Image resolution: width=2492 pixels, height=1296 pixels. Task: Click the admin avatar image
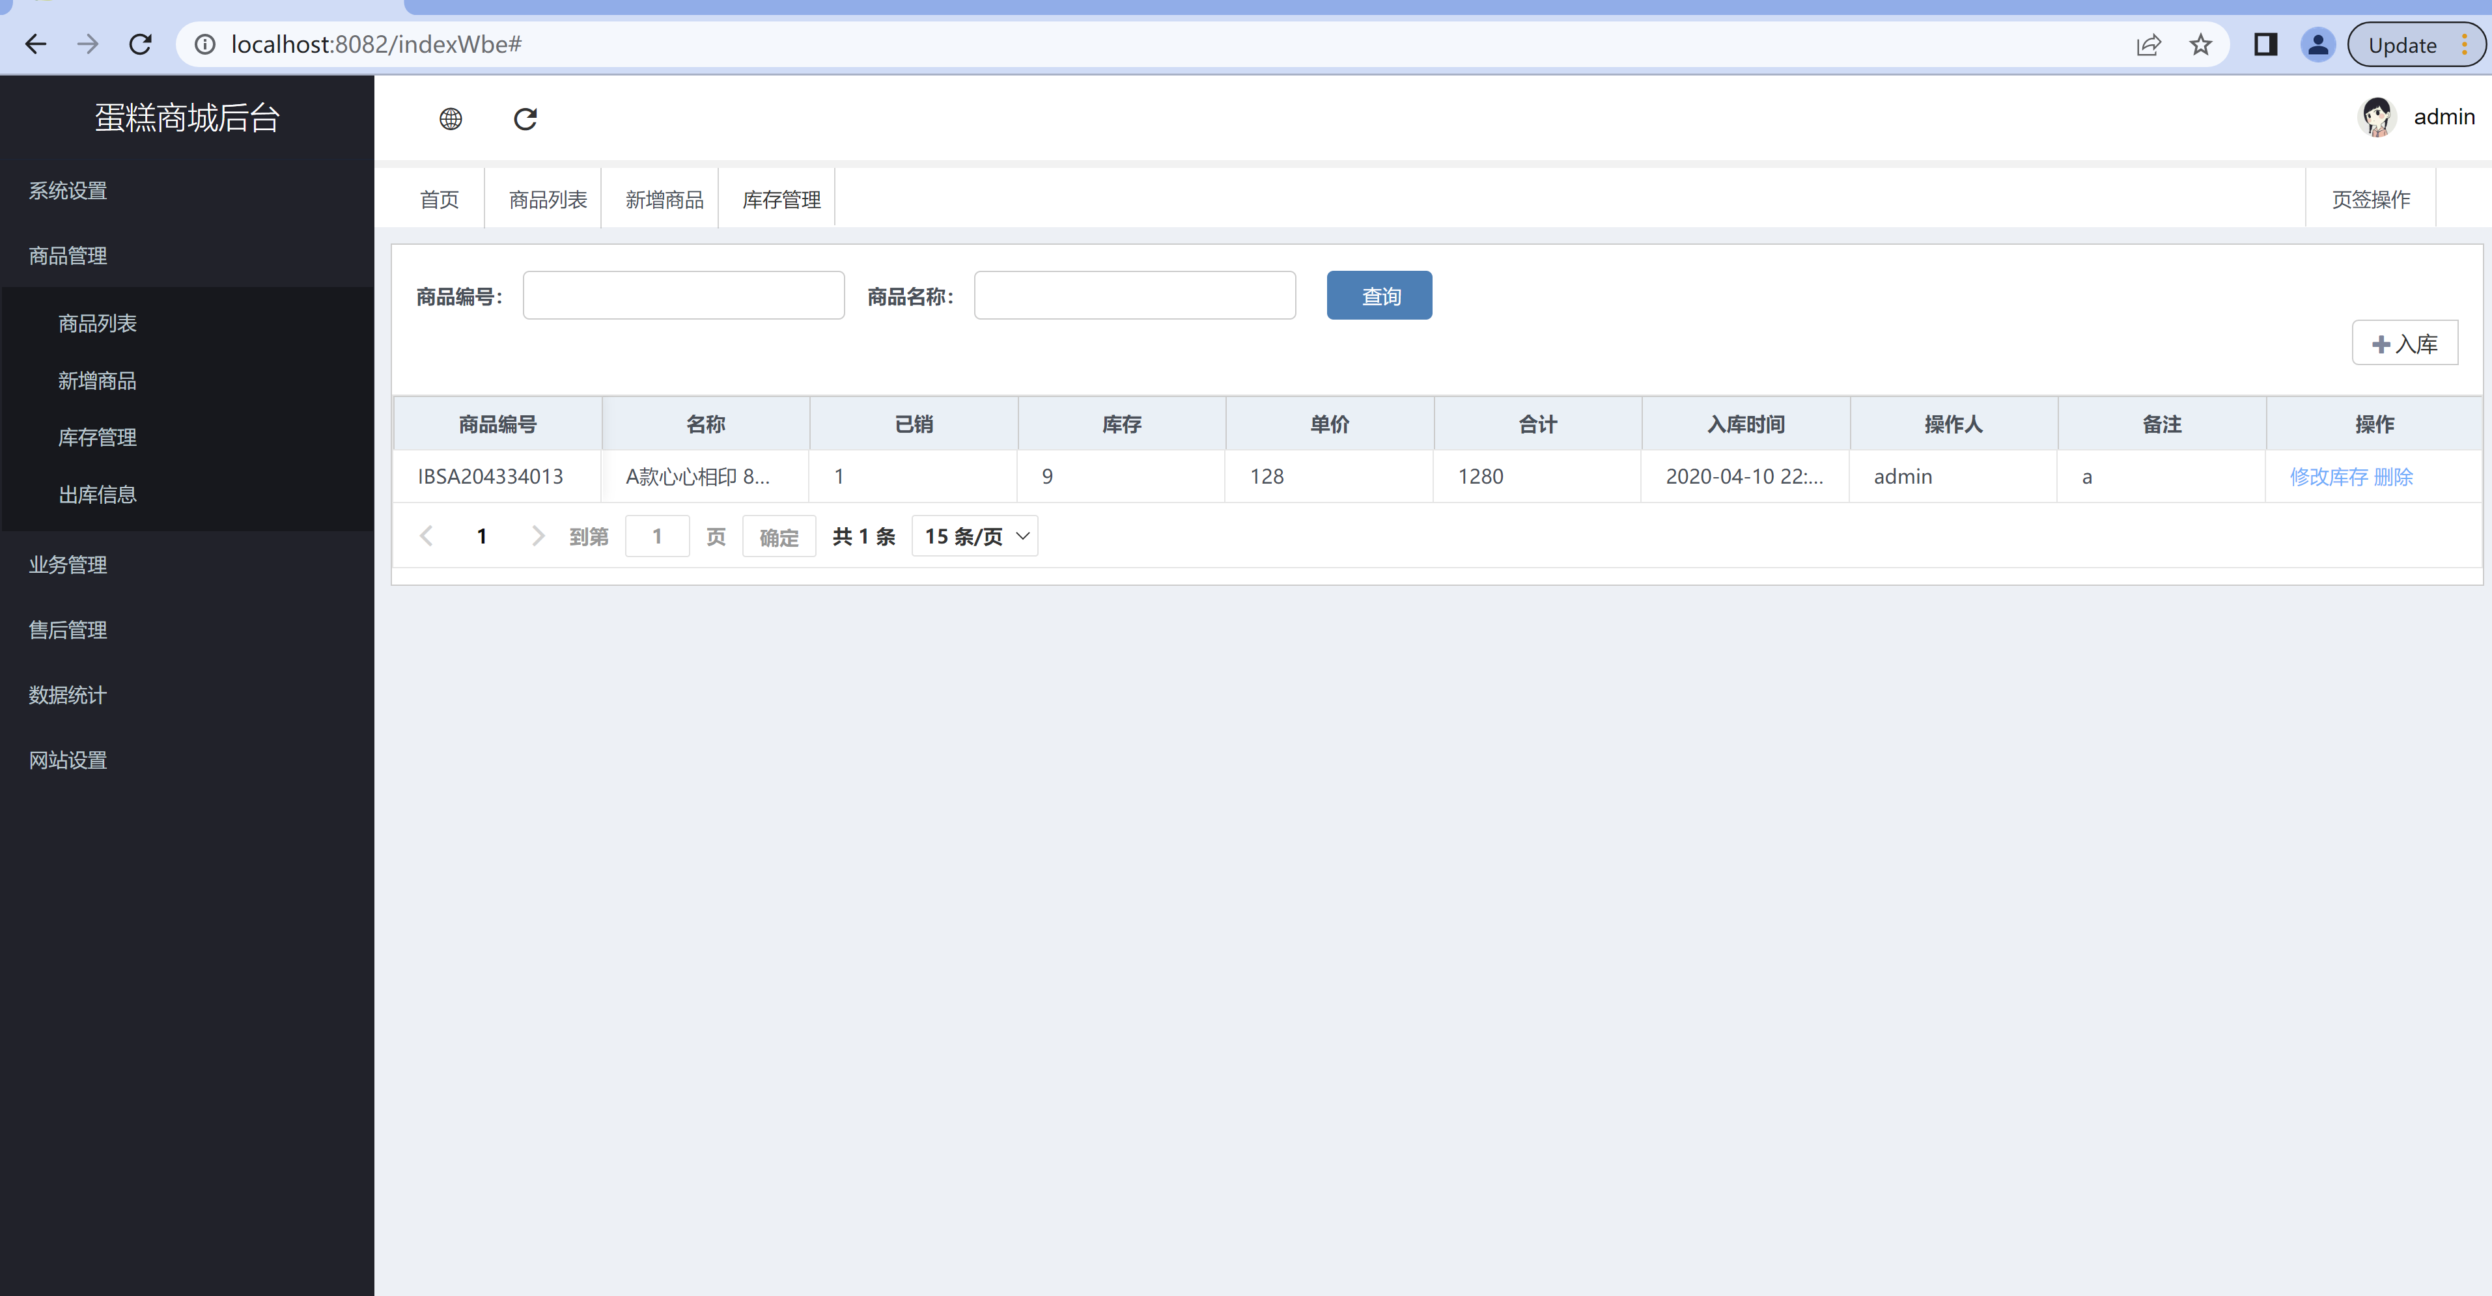[x=2377, y=117]
